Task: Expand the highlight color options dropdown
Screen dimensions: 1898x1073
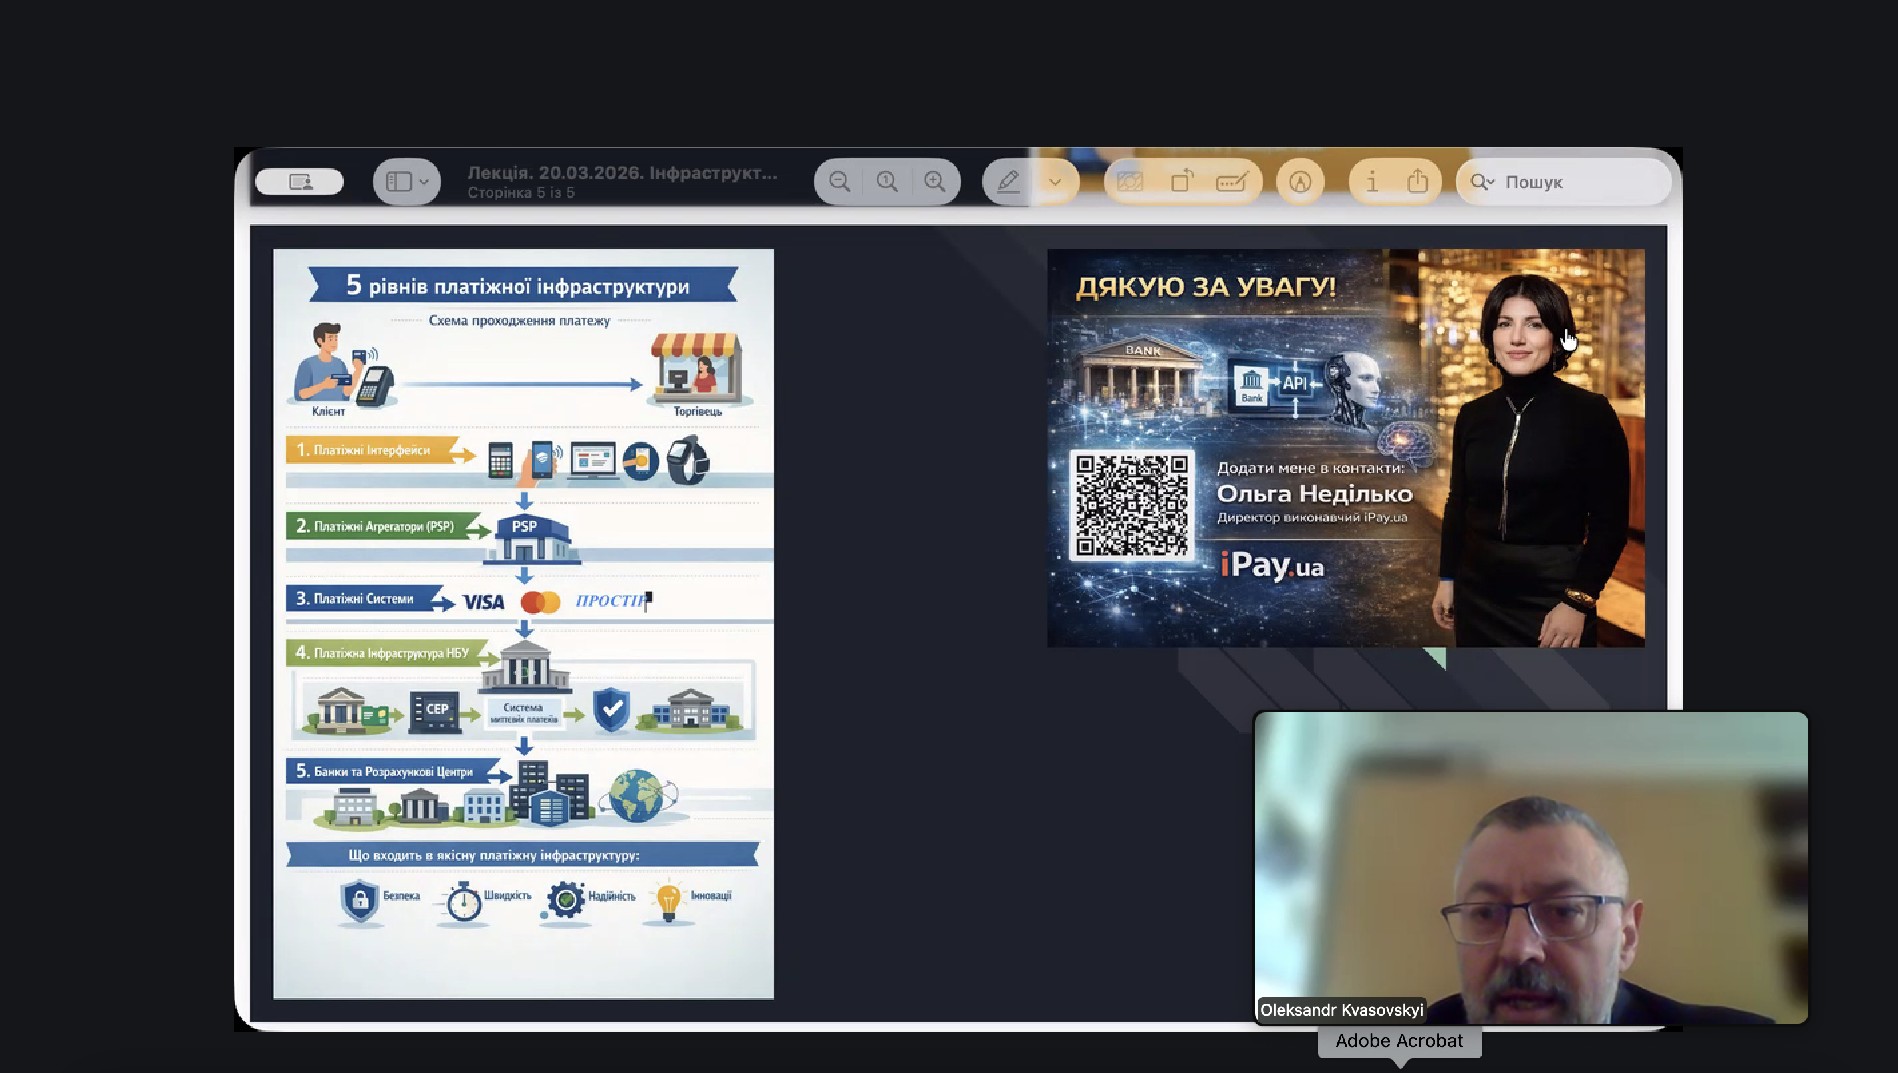Action: 1055,181
